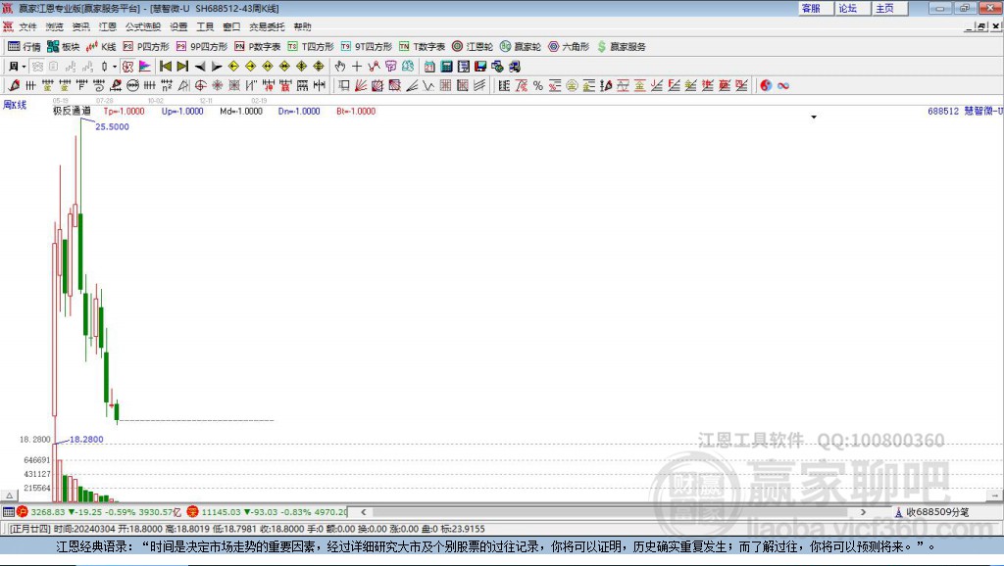Open the 9T四方形 tool
The width and height of the screenshot is (1004, 566).
click(x=367, y=47)
